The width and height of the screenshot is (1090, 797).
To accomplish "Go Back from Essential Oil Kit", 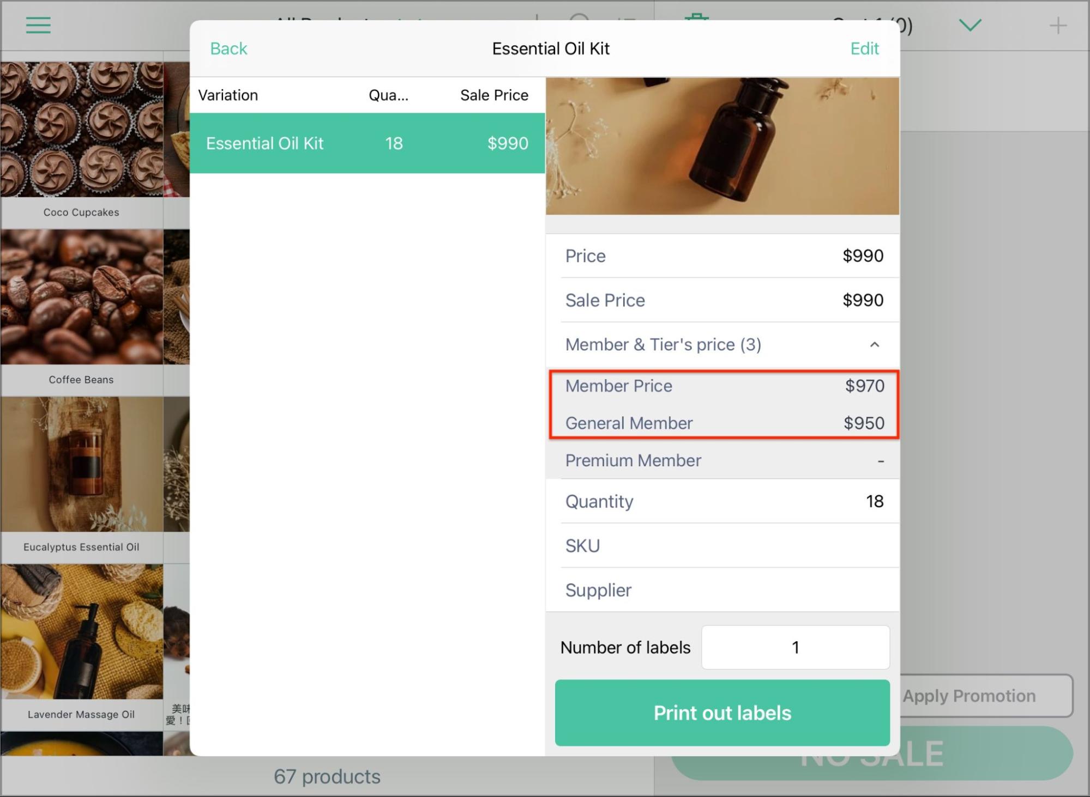I will (228, 48).
